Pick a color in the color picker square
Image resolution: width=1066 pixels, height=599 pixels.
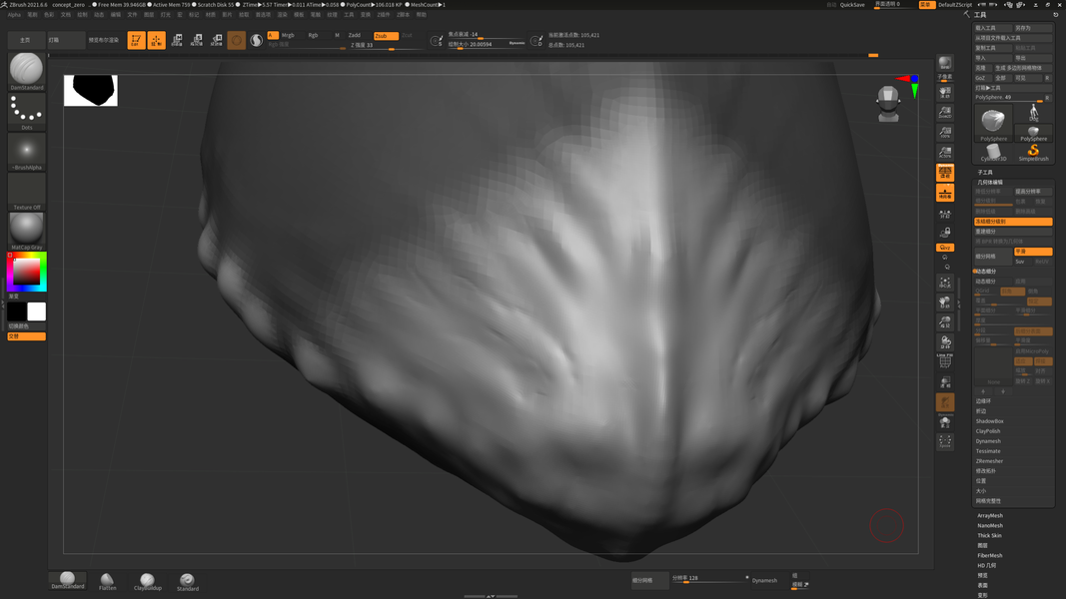pyautogui.click(x=27, y=272)
